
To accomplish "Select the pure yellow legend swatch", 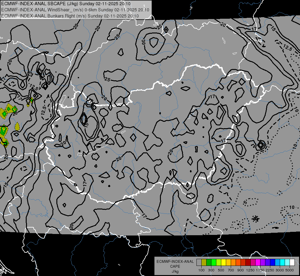I will pyautogui.click(x=223, y=263).
